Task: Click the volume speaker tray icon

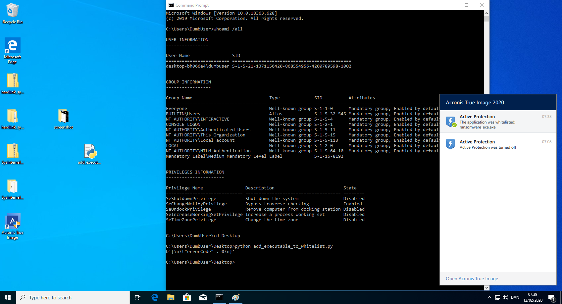Action: click(505, 297)
